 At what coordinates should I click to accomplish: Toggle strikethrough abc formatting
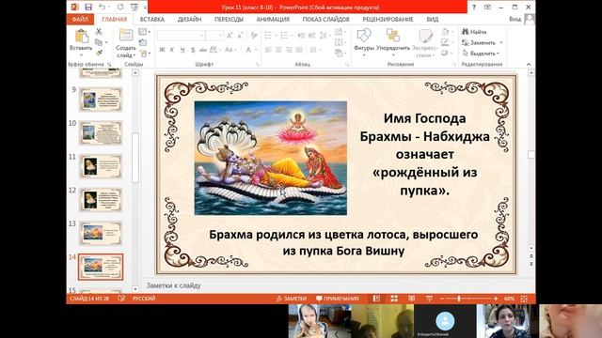(203, 50)
